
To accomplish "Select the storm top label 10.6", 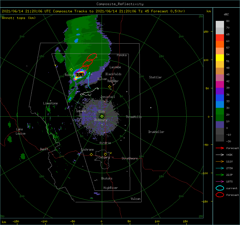I will 80,75.
